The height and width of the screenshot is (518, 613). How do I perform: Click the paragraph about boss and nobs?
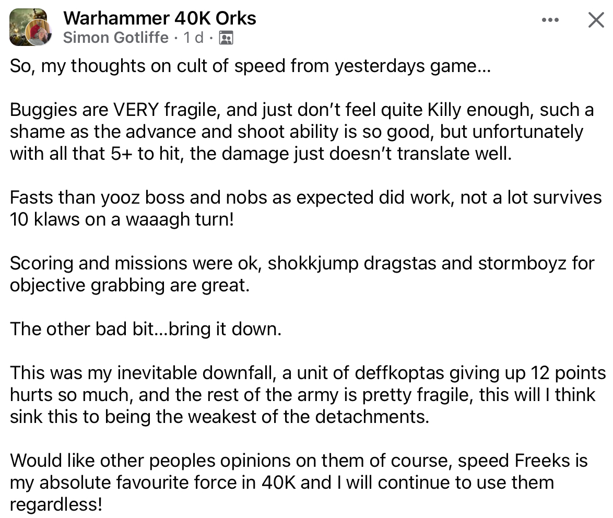coord(306,208)
